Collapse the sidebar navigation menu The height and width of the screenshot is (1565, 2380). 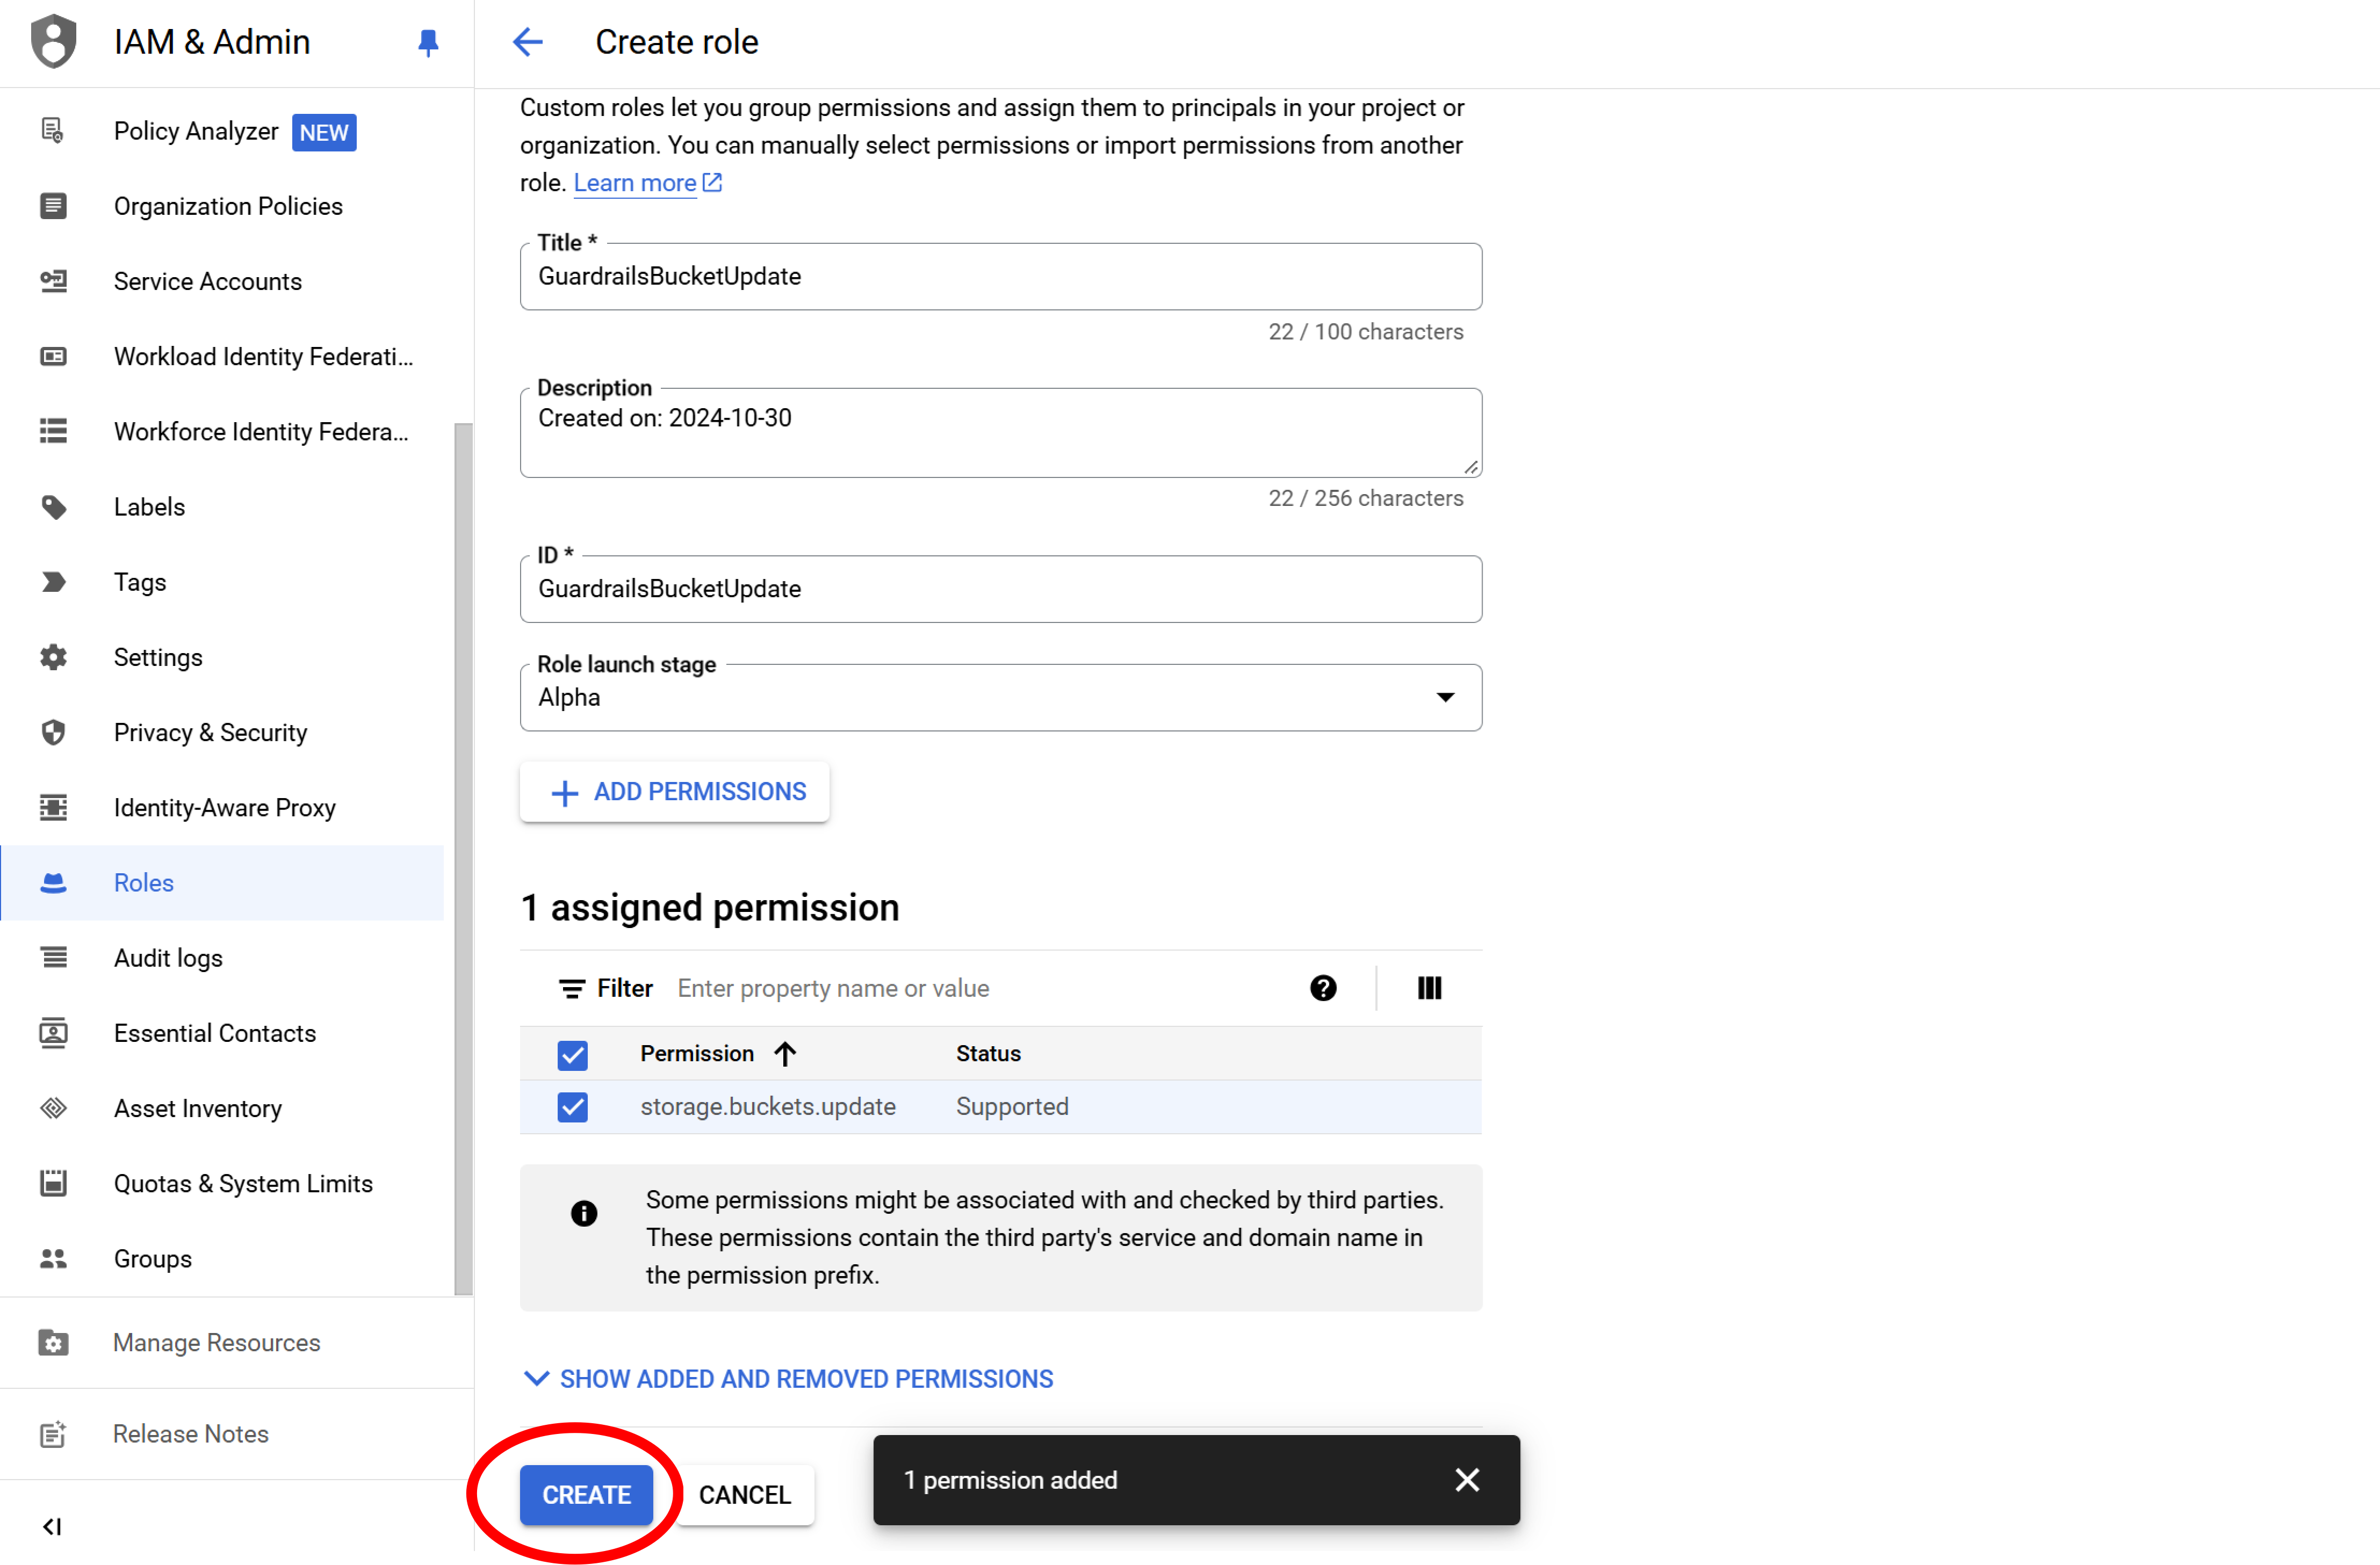coord(52,1526)
